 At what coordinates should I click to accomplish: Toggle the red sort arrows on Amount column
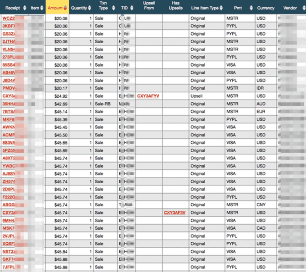point(66,8)
